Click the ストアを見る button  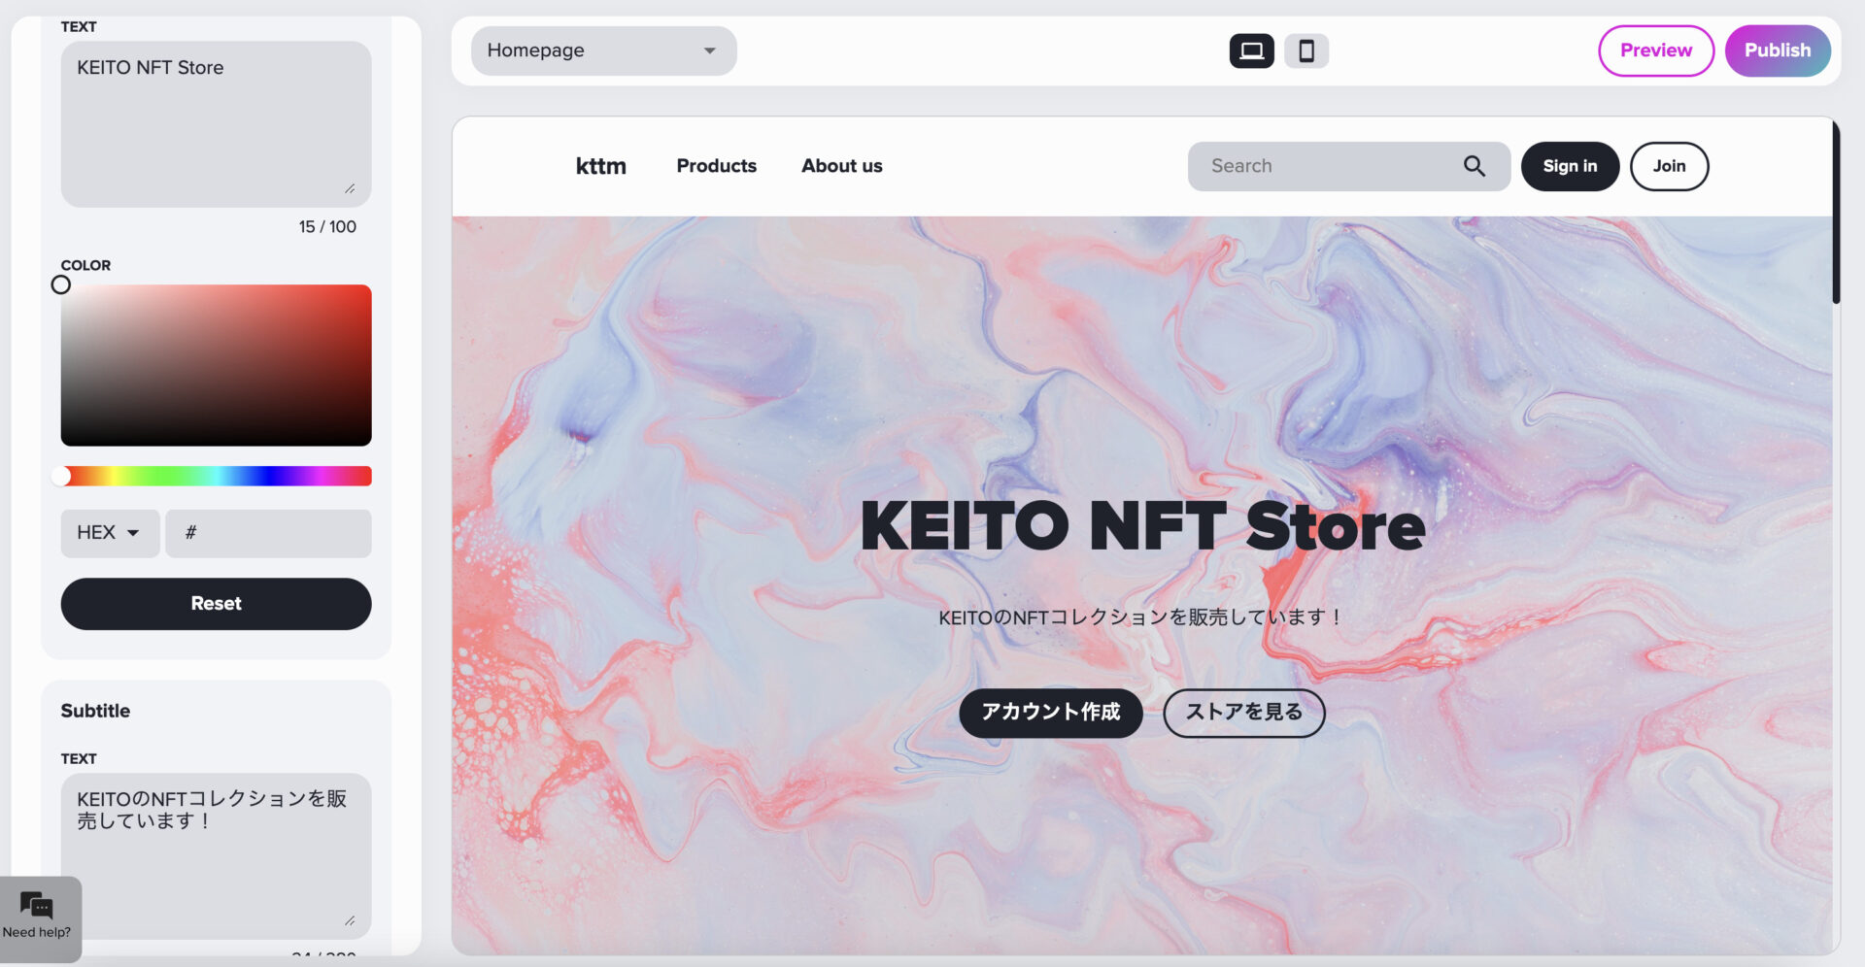[x=1243, y=713]
